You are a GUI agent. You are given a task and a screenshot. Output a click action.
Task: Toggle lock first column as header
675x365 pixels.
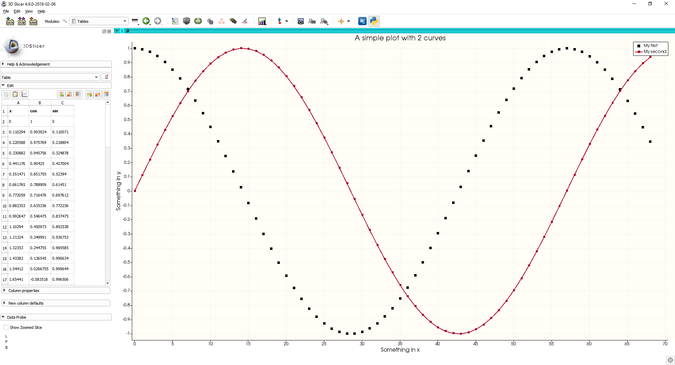pyautogui.click(x=78, y=94)
